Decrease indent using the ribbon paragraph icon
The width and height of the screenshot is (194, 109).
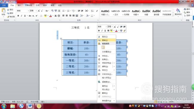click(x=79, y=11)
